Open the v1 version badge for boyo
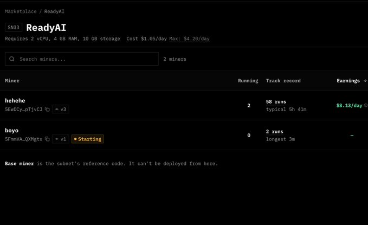 [x=61, y=139]
